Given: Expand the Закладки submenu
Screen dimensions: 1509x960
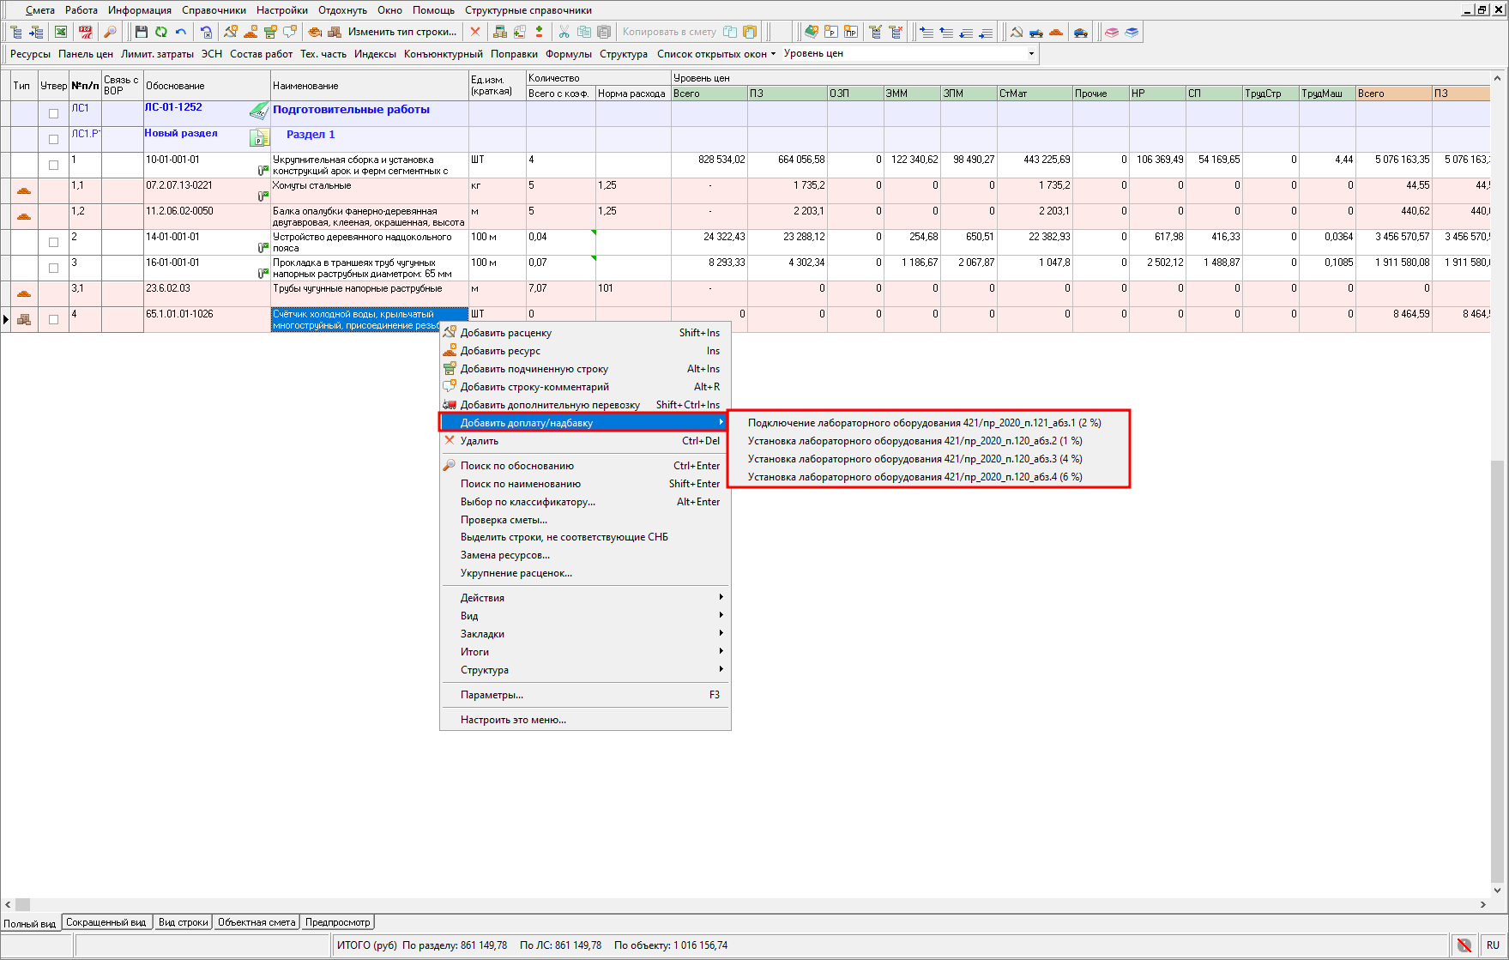Looking at the screenshot, I should pyautogui.click(x=585, y=634).
